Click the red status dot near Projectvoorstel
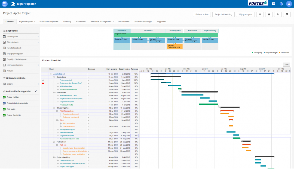Screen dimensions: 294x169 [x=43, y=83]
